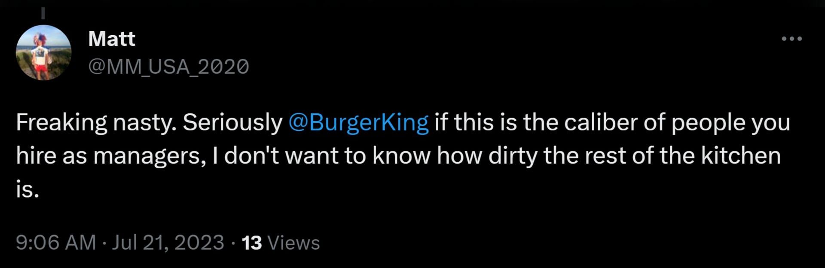Click the phrase "hire as managers"

coord(108,155)
